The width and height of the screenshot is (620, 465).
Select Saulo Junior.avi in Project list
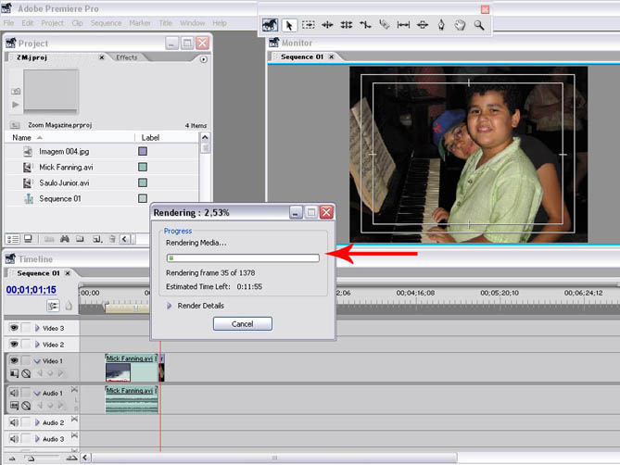click(x=64, y=182)
